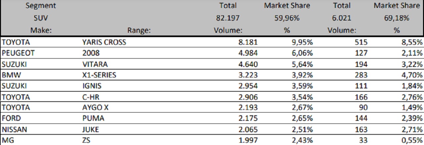Click the MG make cell

tap(8, 141)
